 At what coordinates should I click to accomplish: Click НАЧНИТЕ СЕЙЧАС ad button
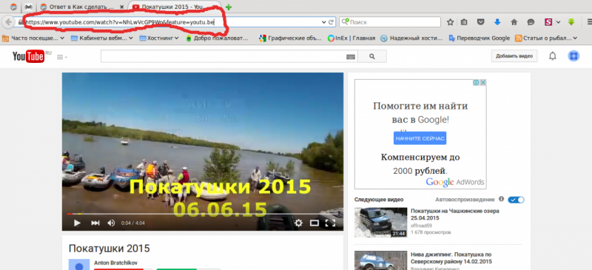[420, 138]
